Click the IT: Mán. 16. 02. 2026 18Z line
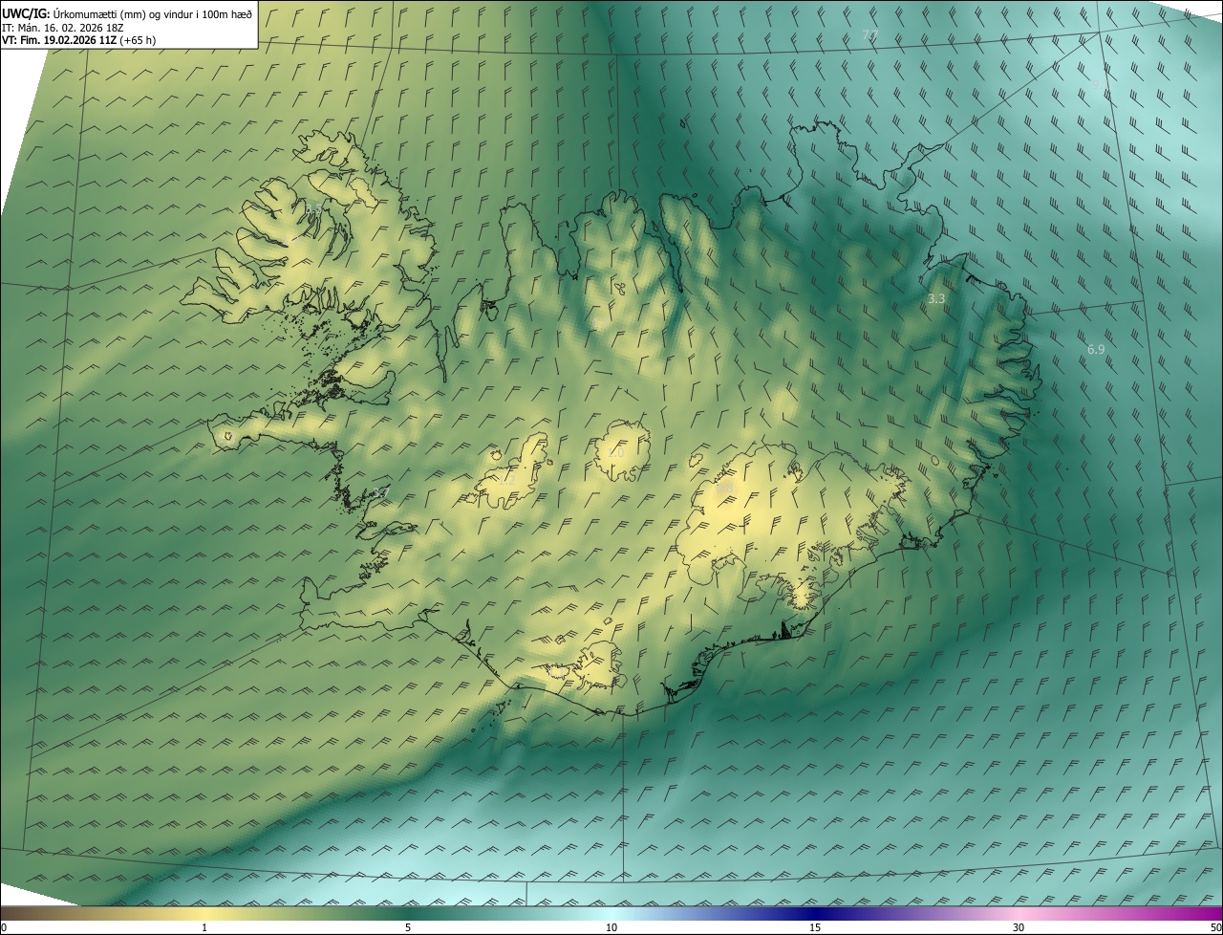This screenshot has width=1223, height=935. (63, 28)
